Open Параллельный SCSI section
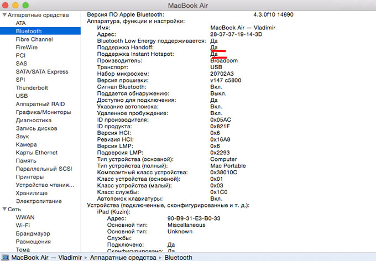The image size is (376, 261). (x=44, y=169)
